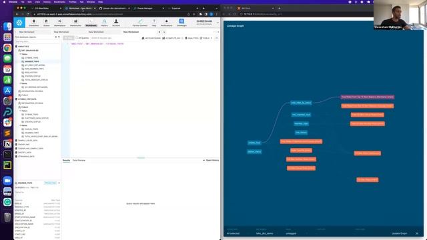
Task: Open the App Store from the Dock
Action: pos(7,91)
